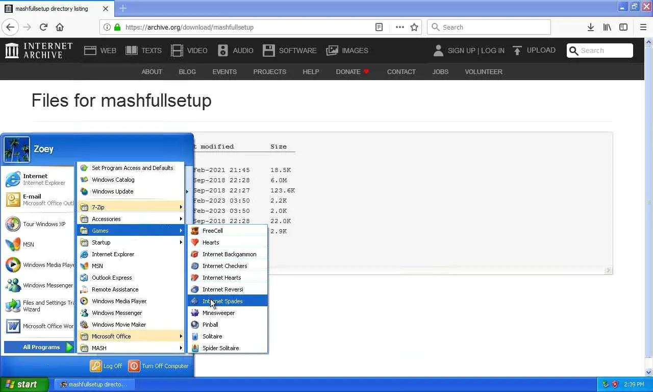Click Turn Off Computer button

click(159, 366)
